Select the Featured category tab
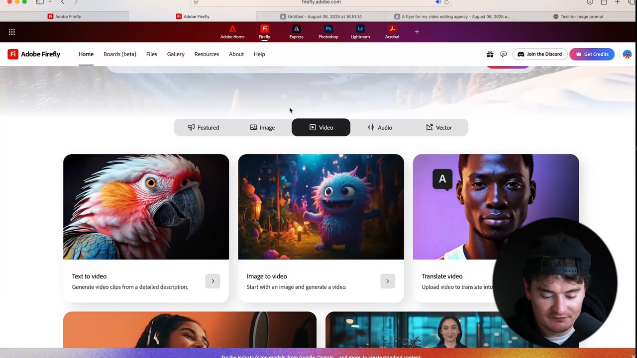 pos(204,127)
